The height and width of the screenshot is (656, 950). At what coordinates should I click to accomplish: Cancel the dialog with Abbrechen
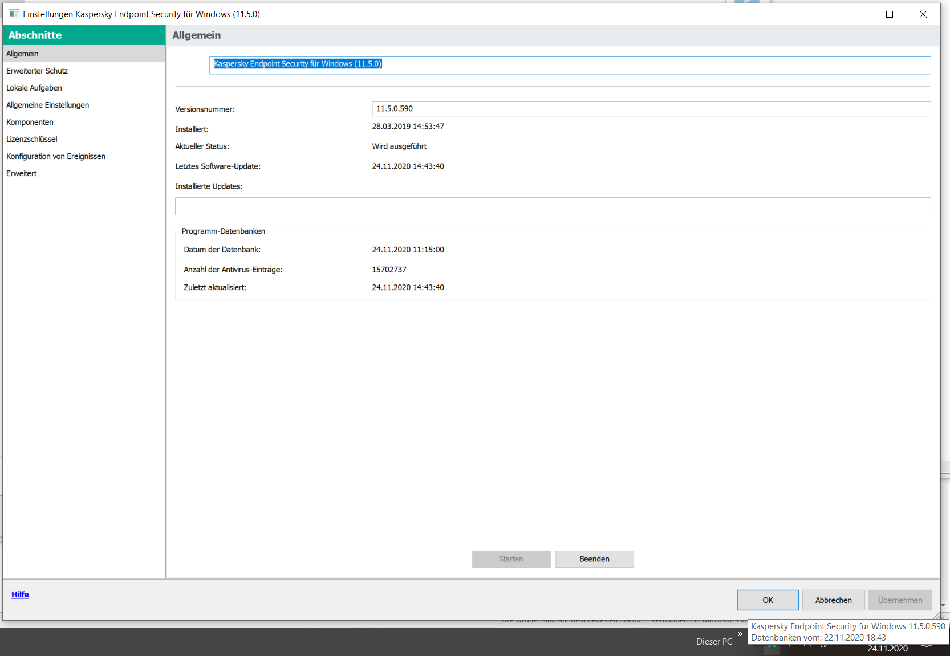pyautogui.click(x=834, y=600)
